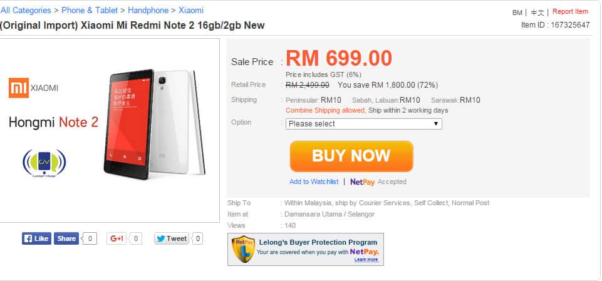This screenshot has width=602, height=281.
Task: Click the Google +1 button
Action: pyautogui.click(x=117, y=238)
